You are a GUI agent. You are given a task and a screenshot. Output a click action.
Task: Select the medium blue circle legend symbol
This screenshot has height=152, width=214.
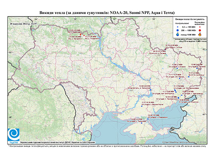coord(178,30)
